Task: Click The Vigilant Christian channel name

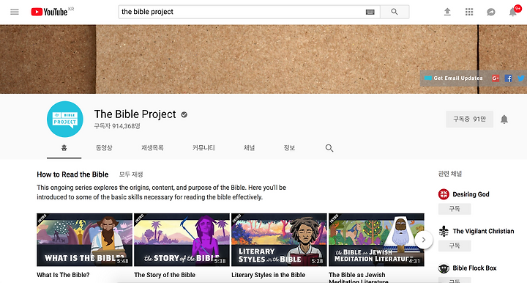Action: click(x=483, y=231)
